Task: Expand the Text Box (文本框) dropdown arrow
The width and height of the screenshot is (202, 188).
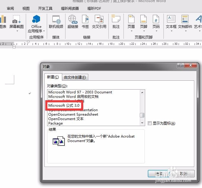Action: click(171, 31)
